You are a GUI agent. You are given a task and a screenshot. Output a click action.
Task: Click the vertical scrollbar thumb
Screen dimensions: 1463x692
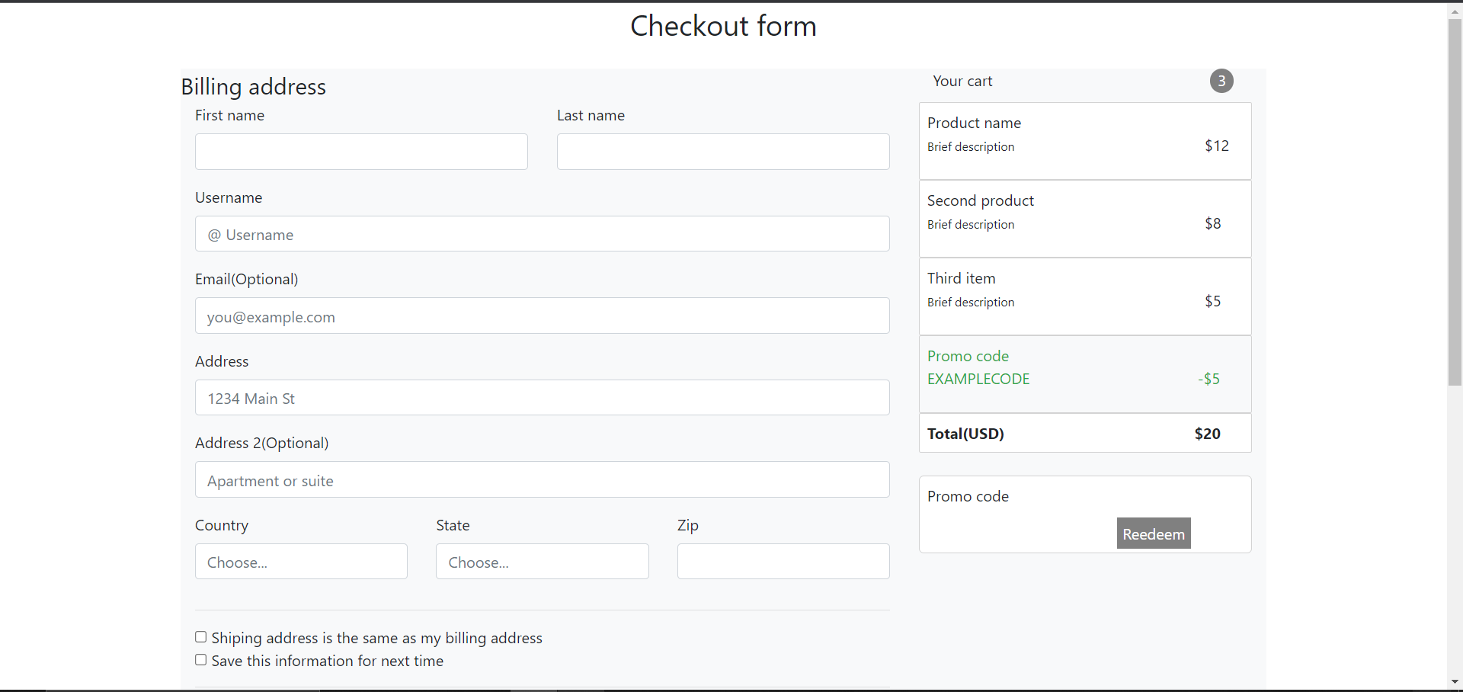1455,202
